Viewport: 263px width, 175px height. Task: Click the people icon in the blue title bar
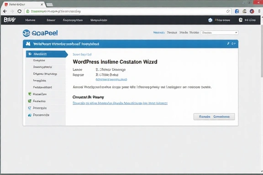28,44
